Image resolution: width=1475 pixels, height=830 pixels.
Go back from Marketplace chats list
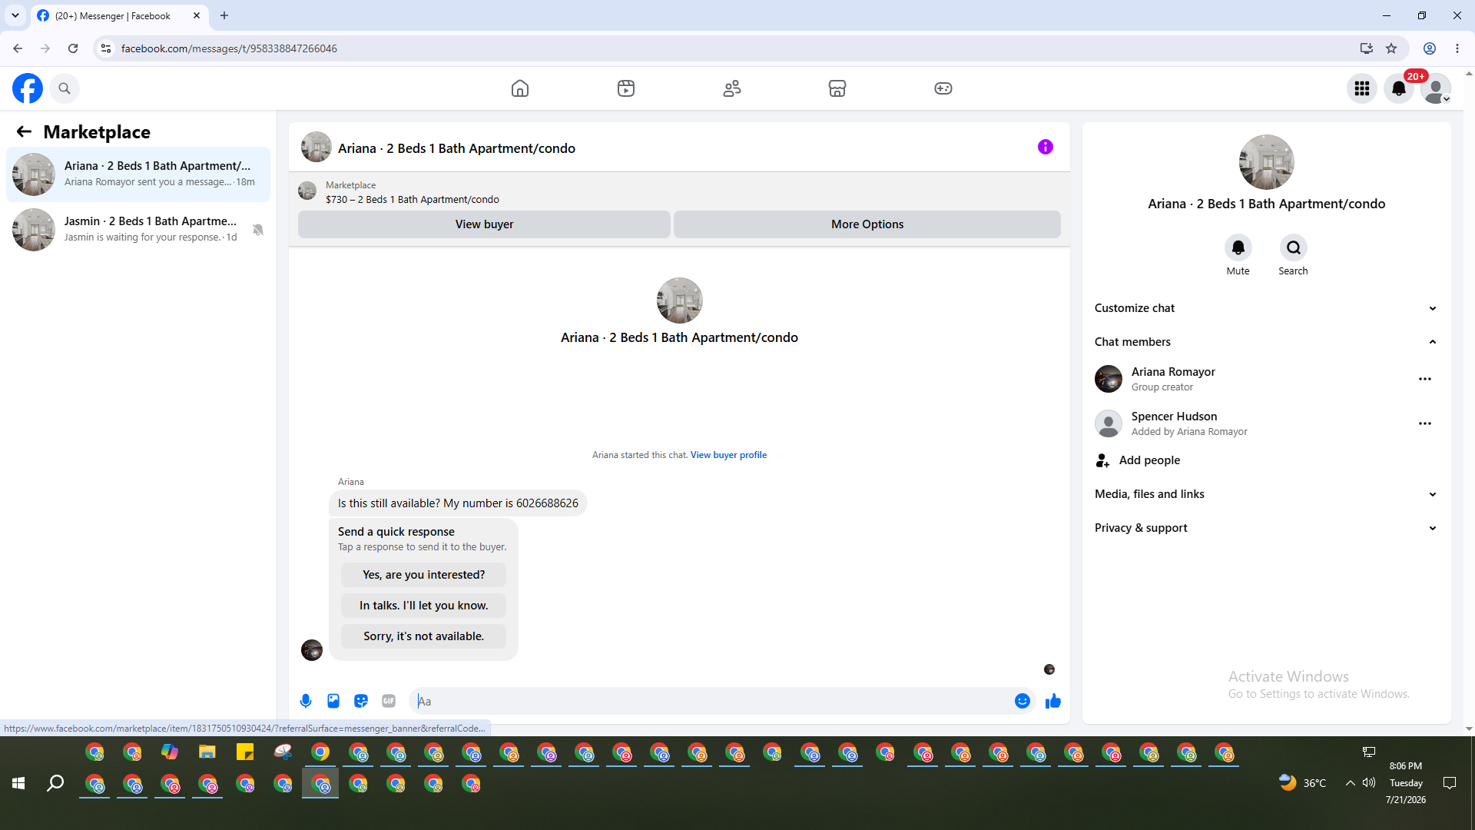coord(24,132)
